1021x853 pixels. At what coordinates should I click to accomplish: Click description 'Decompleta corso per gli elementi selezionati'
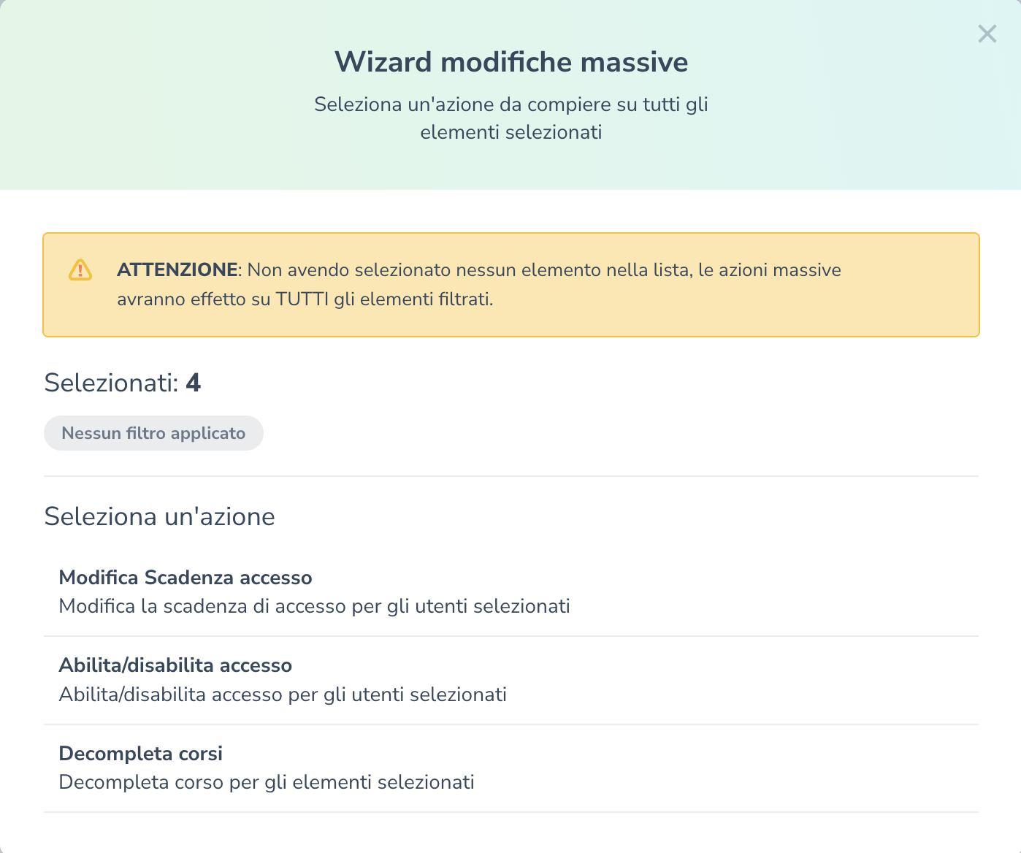(267, 783)
